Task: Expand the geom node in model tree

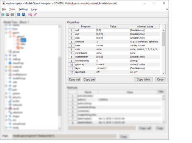Action: click(6, 33)
